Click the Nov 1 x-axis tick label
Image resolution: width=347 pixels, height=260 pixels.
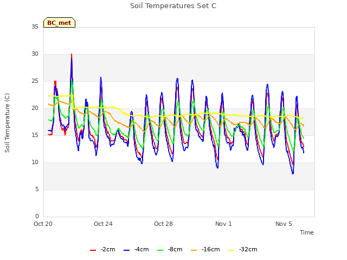pos(223,224)
